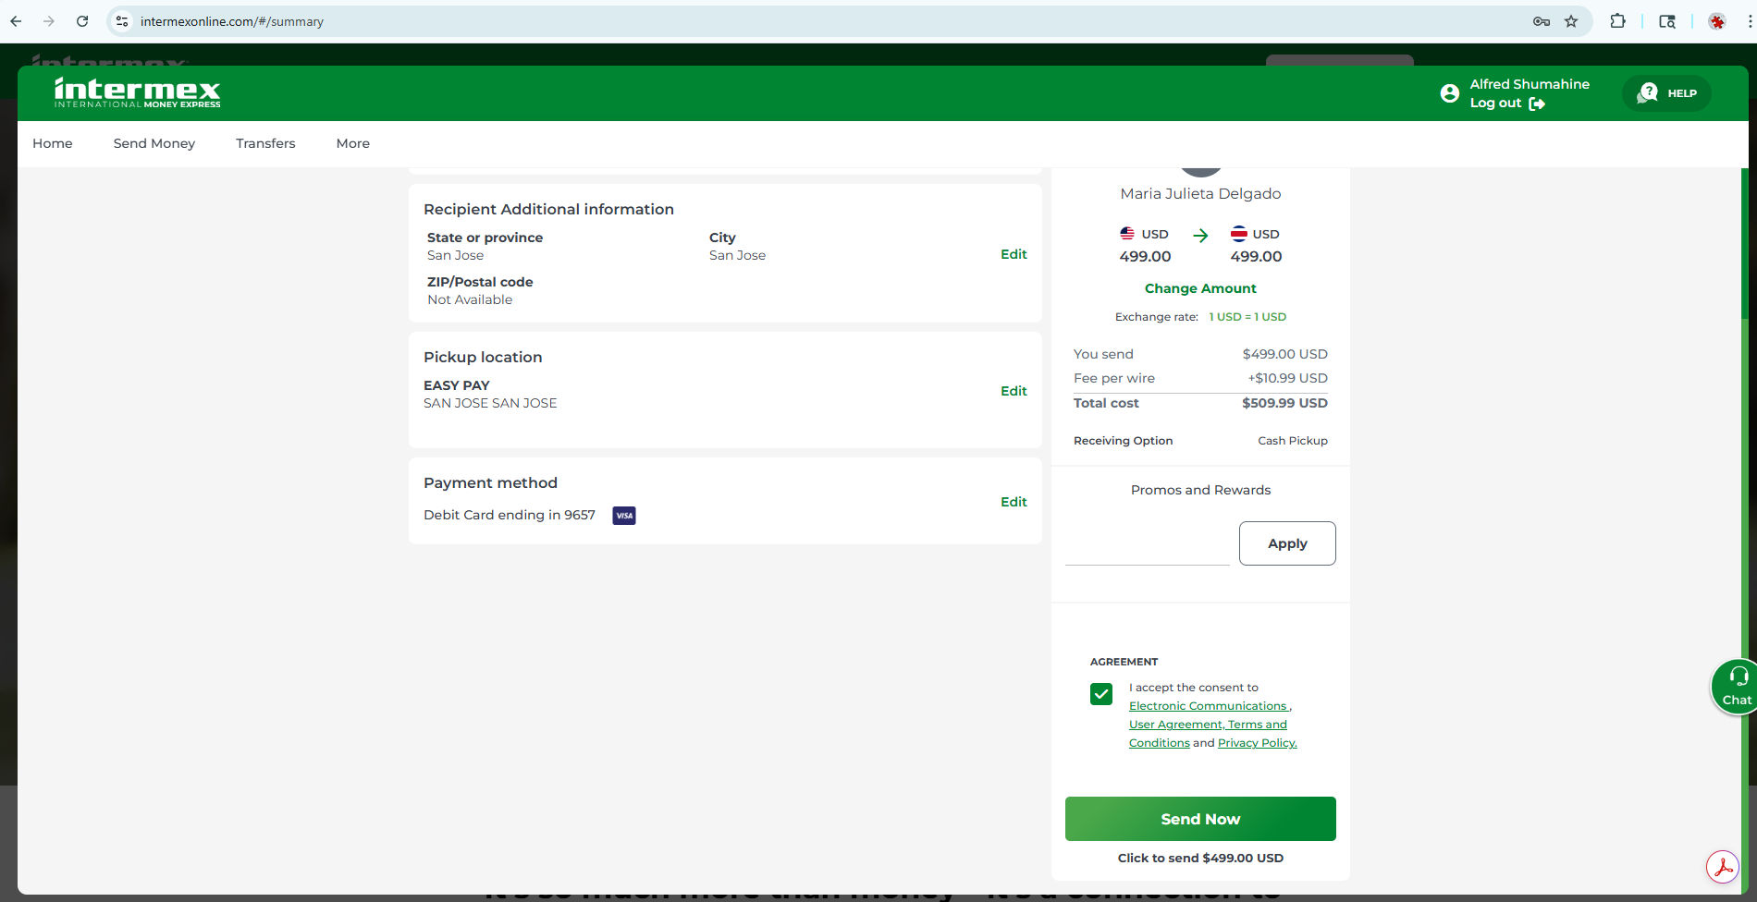Screen dimensions: 1757x902
Task: Open the Send Money menu
Action: (x=154, y=143)
